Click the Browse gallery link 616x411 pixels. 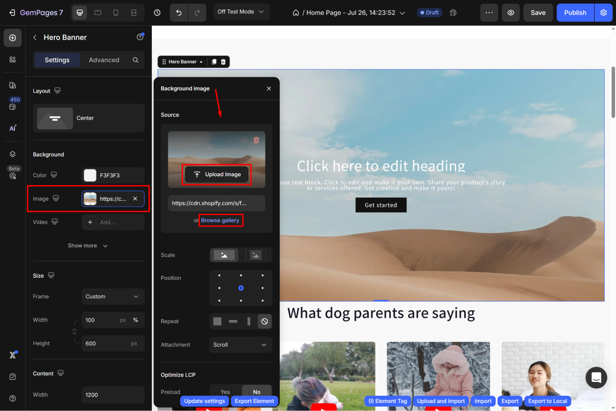tap(220, 220)
